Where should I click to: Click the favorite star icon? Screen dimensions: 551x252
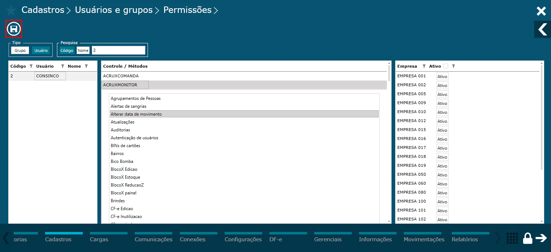coord(11,10)
